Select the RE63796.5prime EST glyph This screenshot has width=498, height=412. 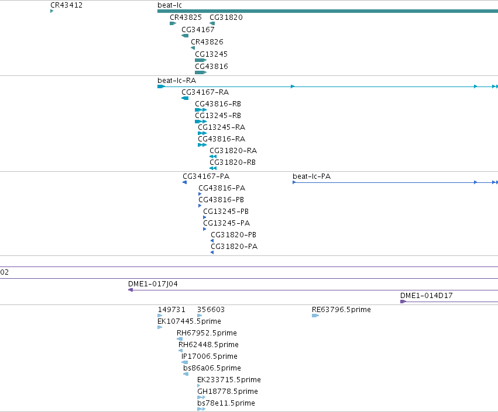coord(315,316)
